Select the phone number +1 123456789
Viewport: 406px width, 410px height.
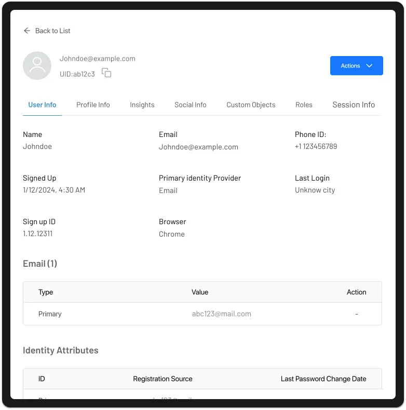tap(316, 147)
